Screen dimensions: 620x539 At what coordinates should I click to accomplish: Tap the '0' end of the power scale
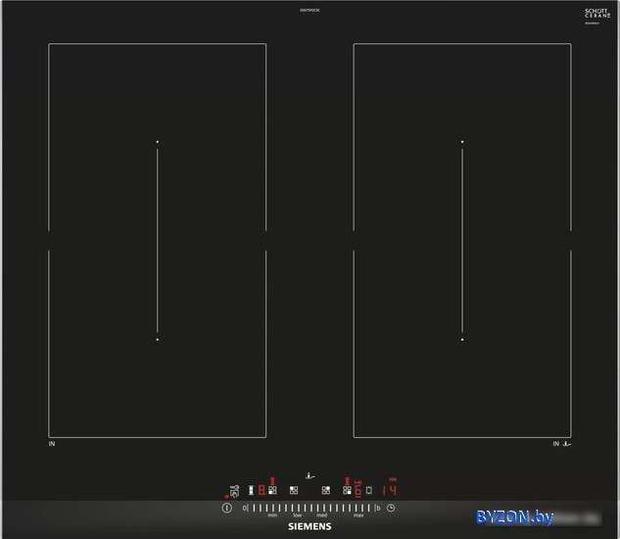(x=244, y=508)
